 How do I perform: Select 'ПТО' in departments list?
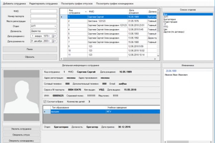point(188,27)
